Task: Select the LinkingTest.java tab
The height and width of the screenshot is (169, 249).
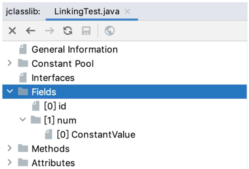Action: pos(87,12)
